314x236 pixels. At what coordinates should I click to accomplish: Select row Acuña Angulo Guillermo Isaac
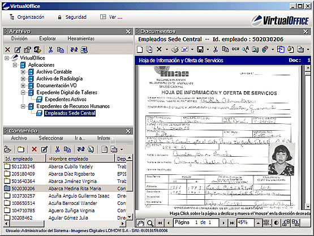pyautogui.click(x=65, y=196)
